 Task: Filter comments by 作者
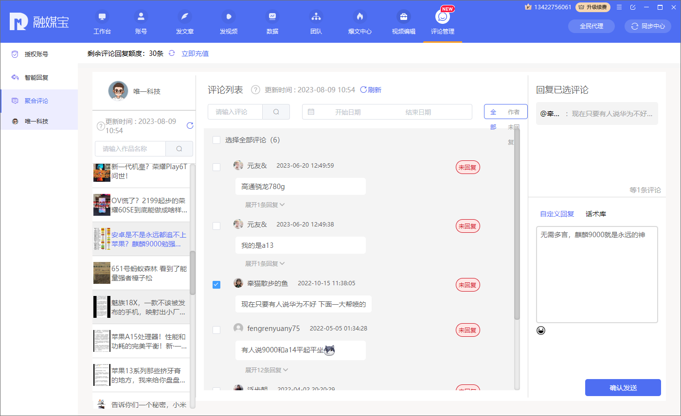tap(514, 112)
